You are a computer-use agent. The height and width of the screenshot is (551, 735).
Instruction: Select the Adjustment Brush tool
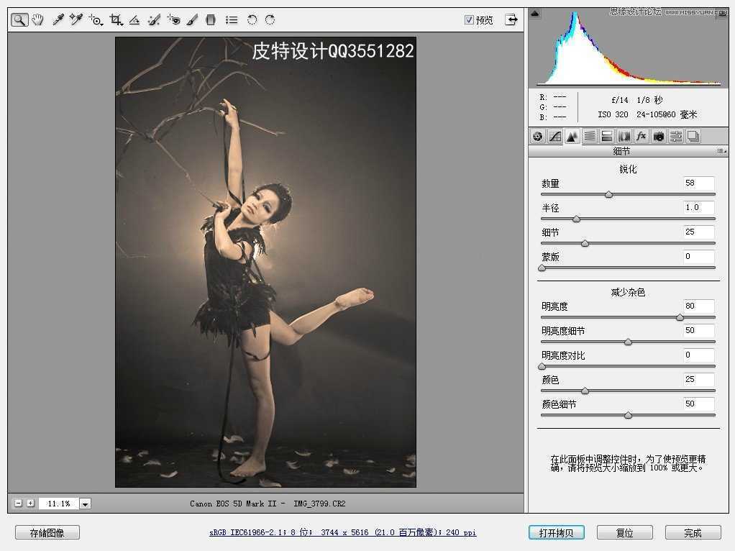pyautogui.click(x=192, y=19)
